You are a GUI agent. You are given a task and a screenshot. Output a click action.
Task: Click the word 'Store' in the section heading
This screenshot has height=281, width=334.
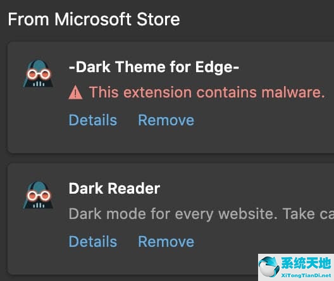point(158,19)
